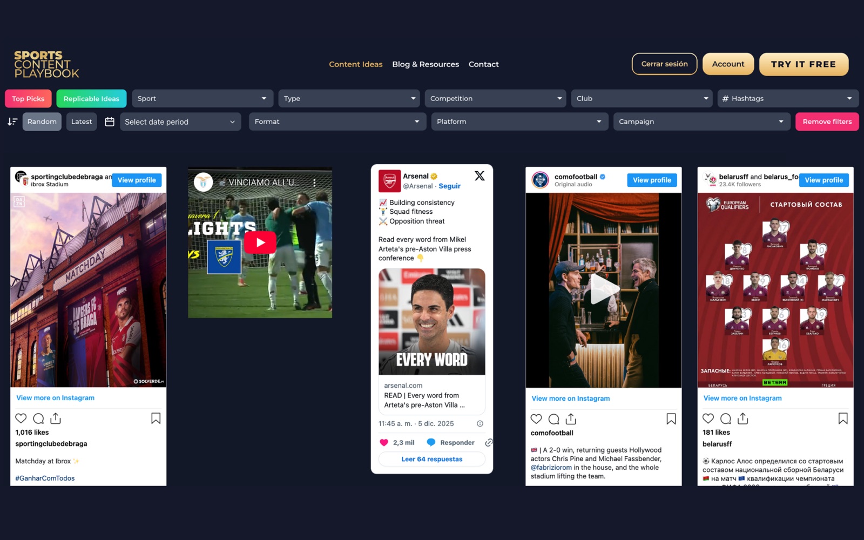Open the info icon beside tweet date

point(480,423)
